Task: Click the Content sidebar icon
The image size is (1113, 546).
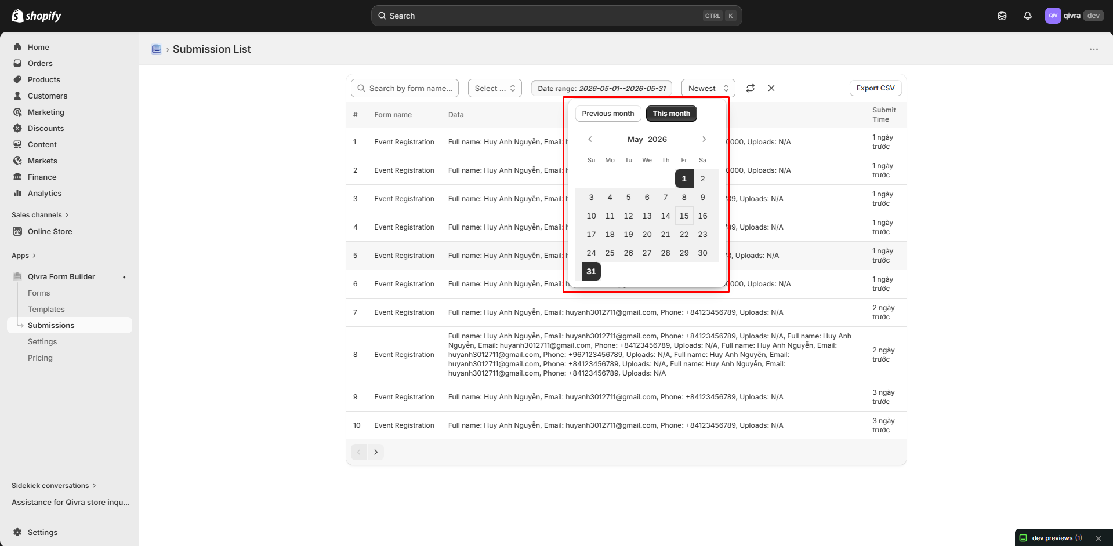Action: [17, 144]
